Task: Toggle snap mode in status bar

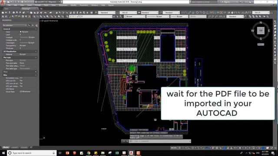Action: point(183,148)
